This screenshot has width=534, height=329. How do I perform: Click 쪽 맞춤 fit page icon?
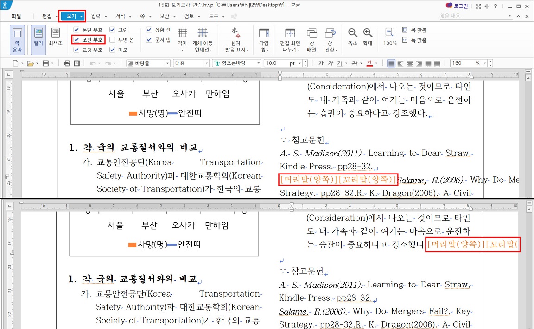tap(405, 30)
